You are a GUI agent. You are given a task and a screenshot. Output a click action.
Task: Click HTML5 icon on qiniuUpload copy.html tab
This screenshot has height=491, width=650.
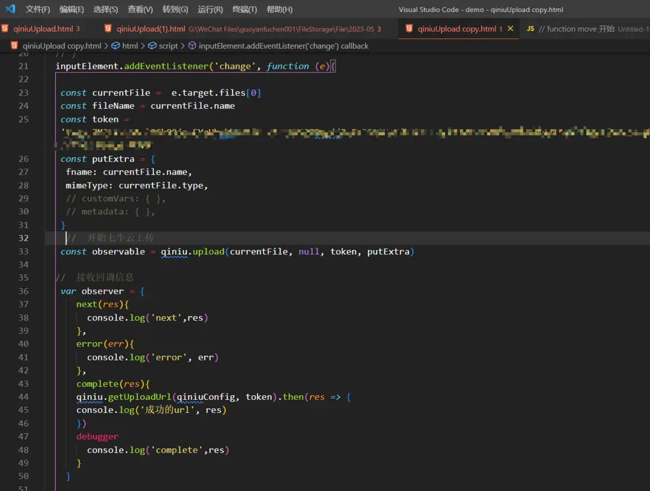(x=409, y=28)
